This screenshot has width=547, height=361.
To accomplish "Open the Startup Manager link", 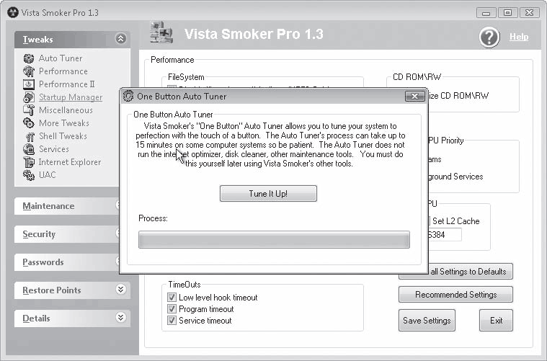I will pos(71,97).
